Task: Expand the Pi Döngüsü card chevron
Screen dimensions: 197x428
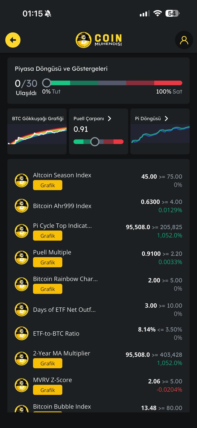Action: 166,119
